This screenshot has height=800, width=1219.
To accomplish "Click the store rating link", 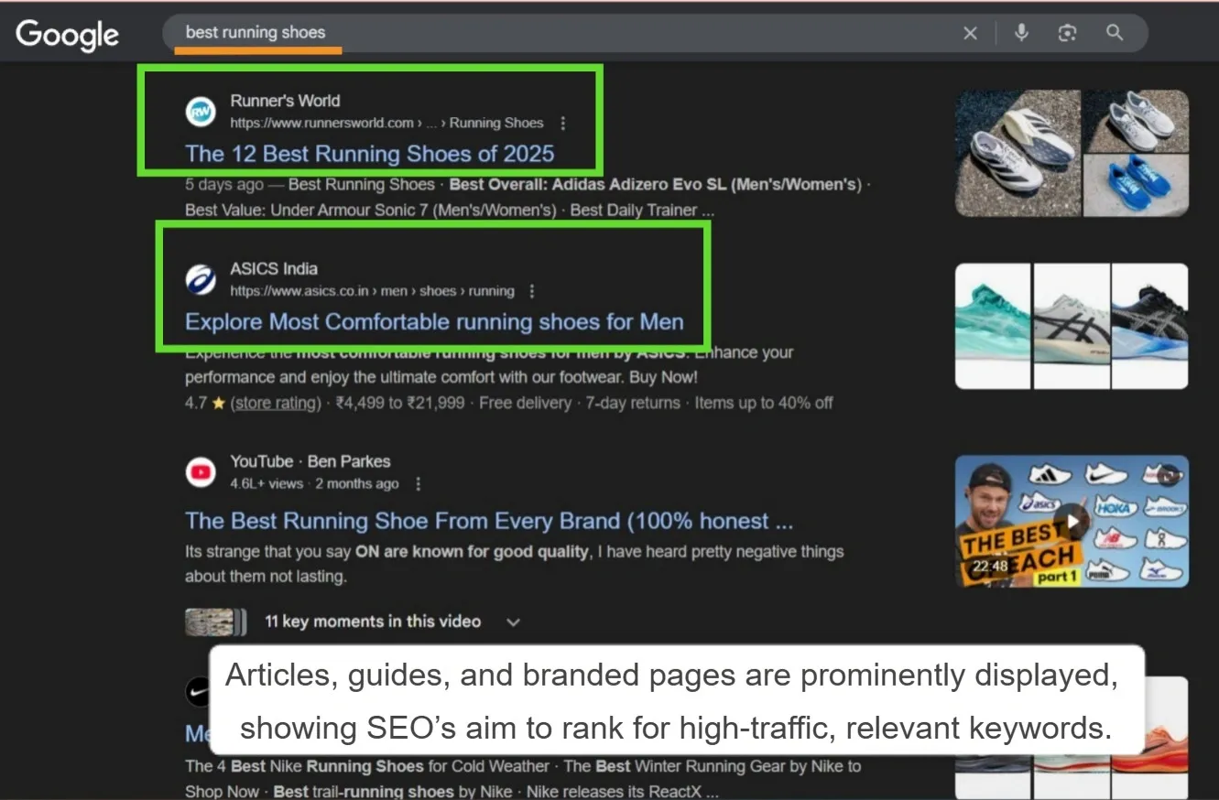I will point(276,403).
